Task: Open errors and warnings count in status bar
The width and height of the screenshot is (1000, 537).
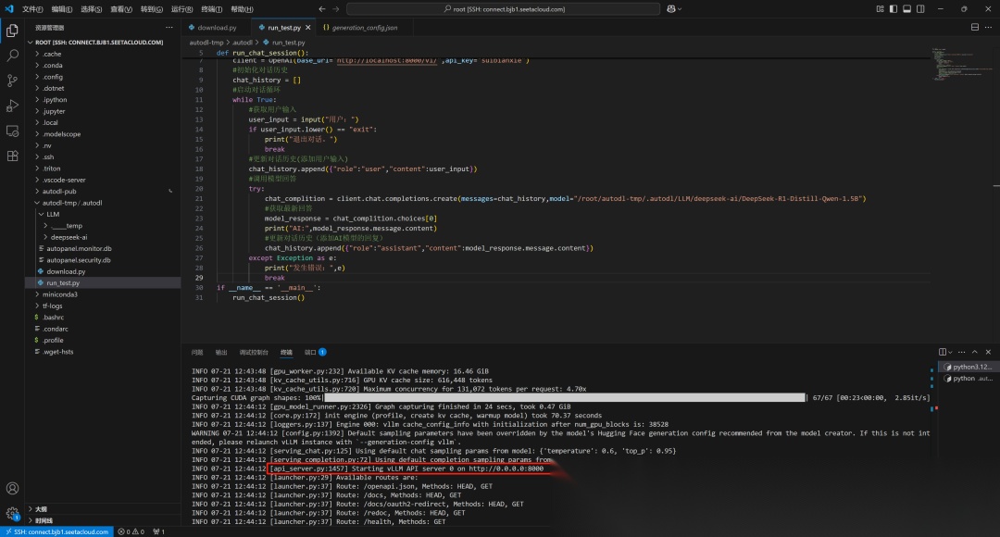Action: click(131, 531)
